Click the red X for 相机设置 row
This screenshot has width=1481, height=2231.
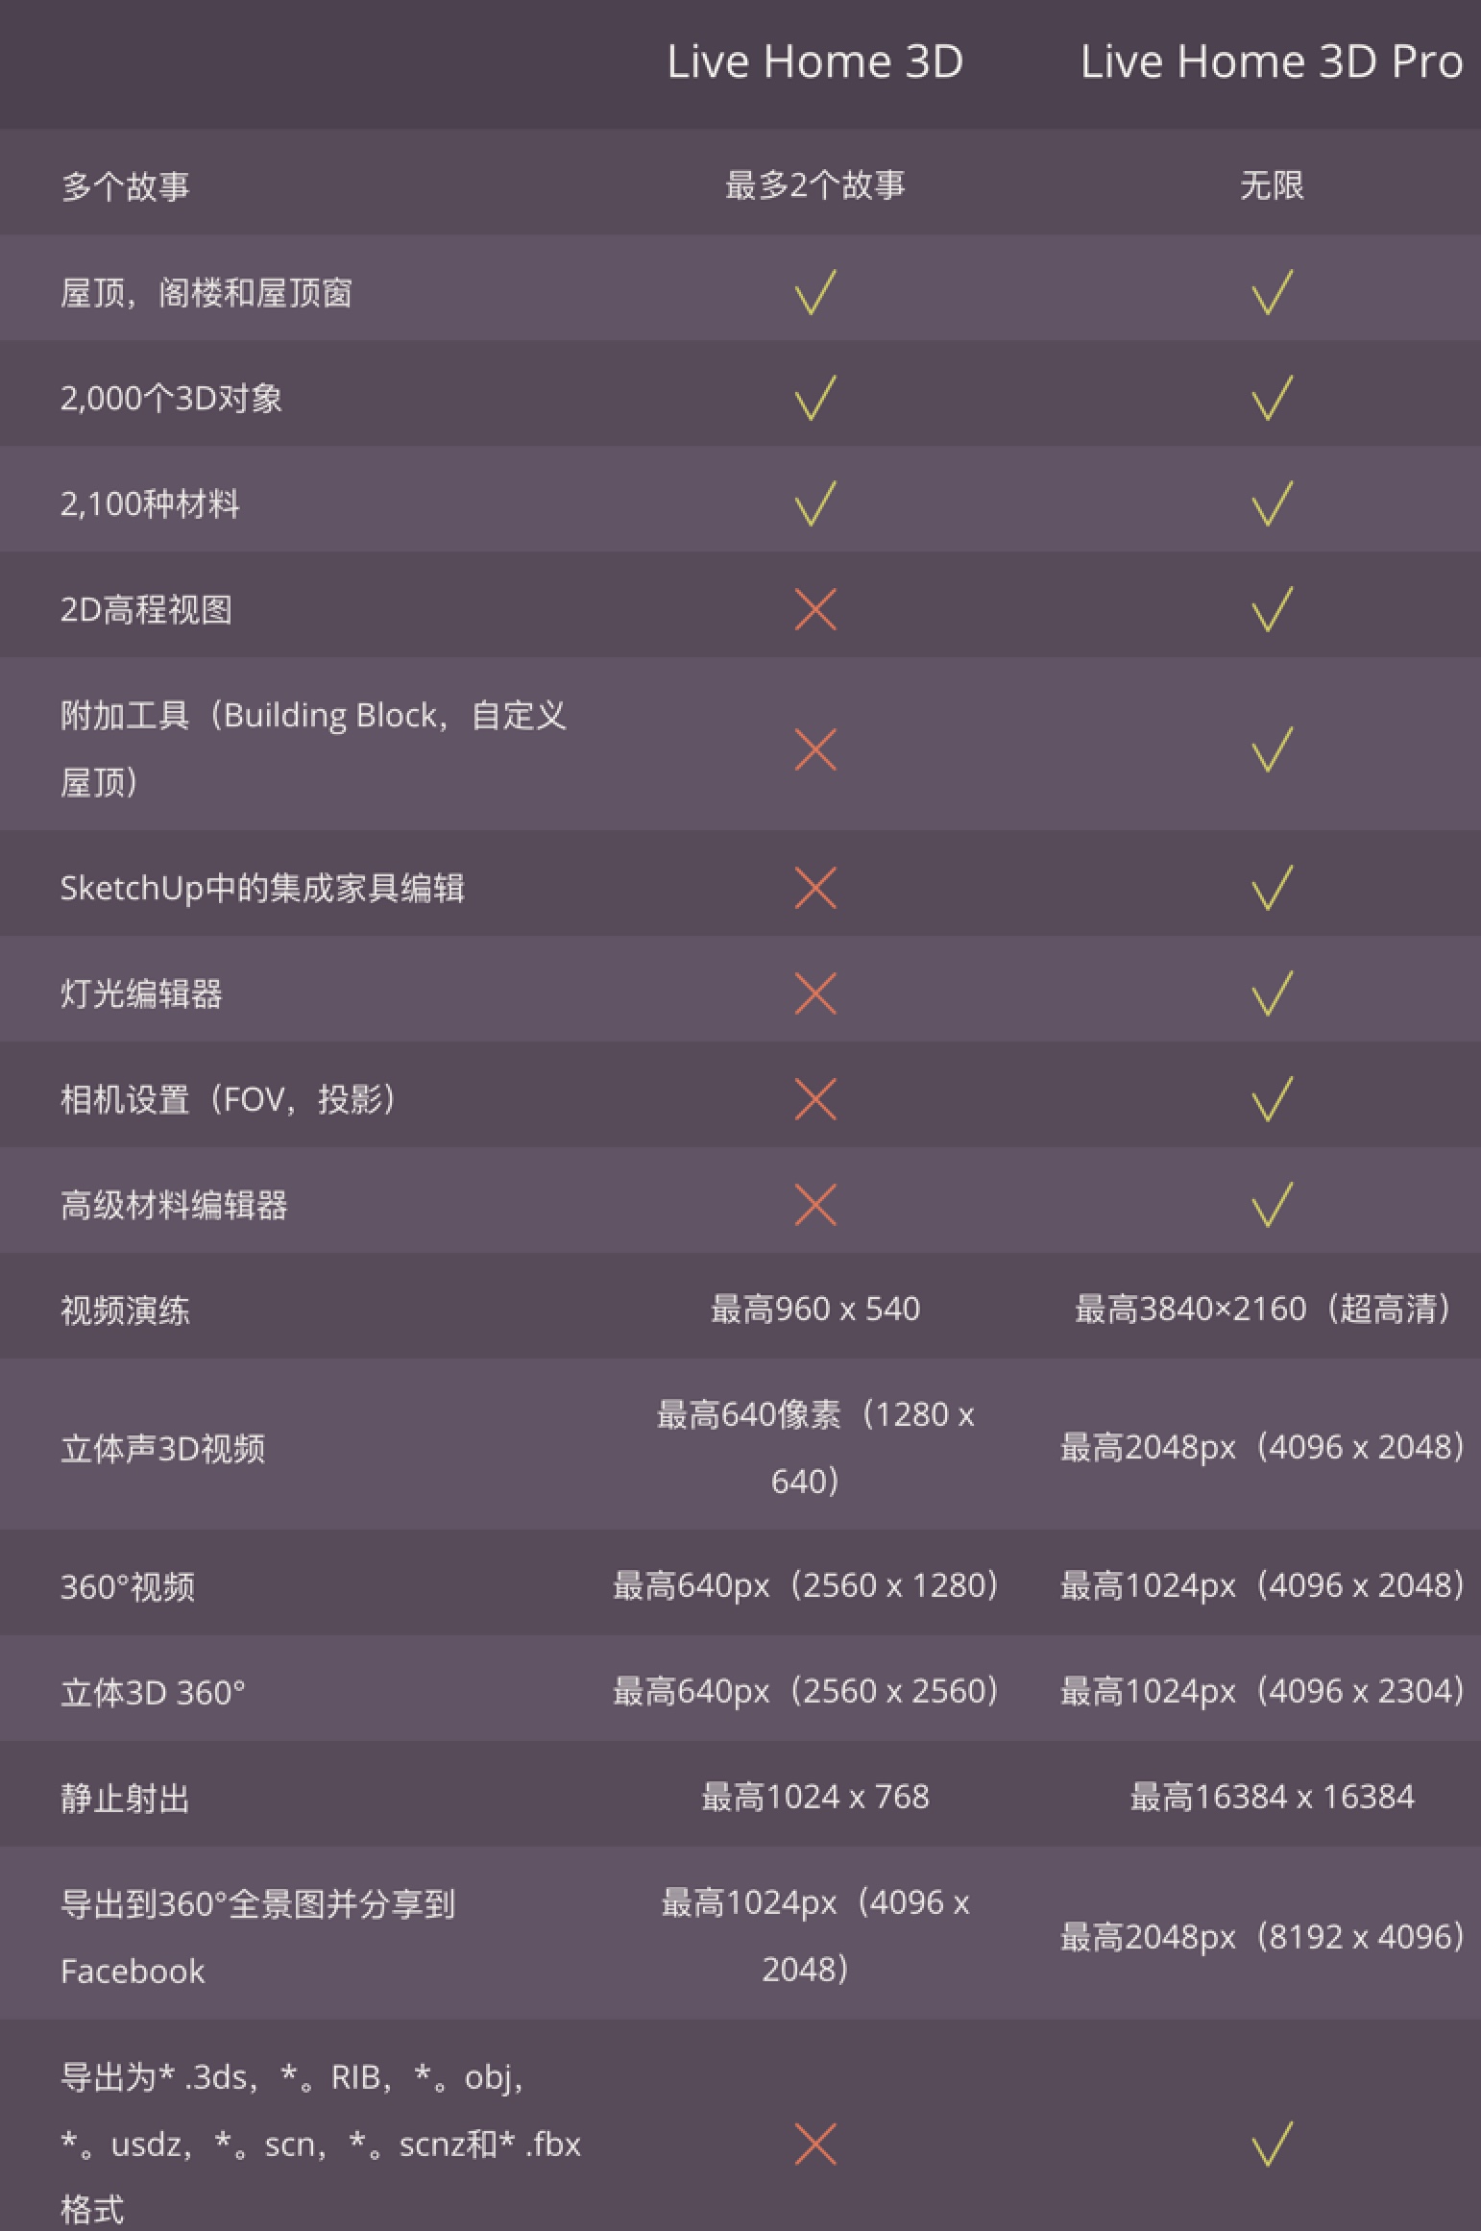815,1099
